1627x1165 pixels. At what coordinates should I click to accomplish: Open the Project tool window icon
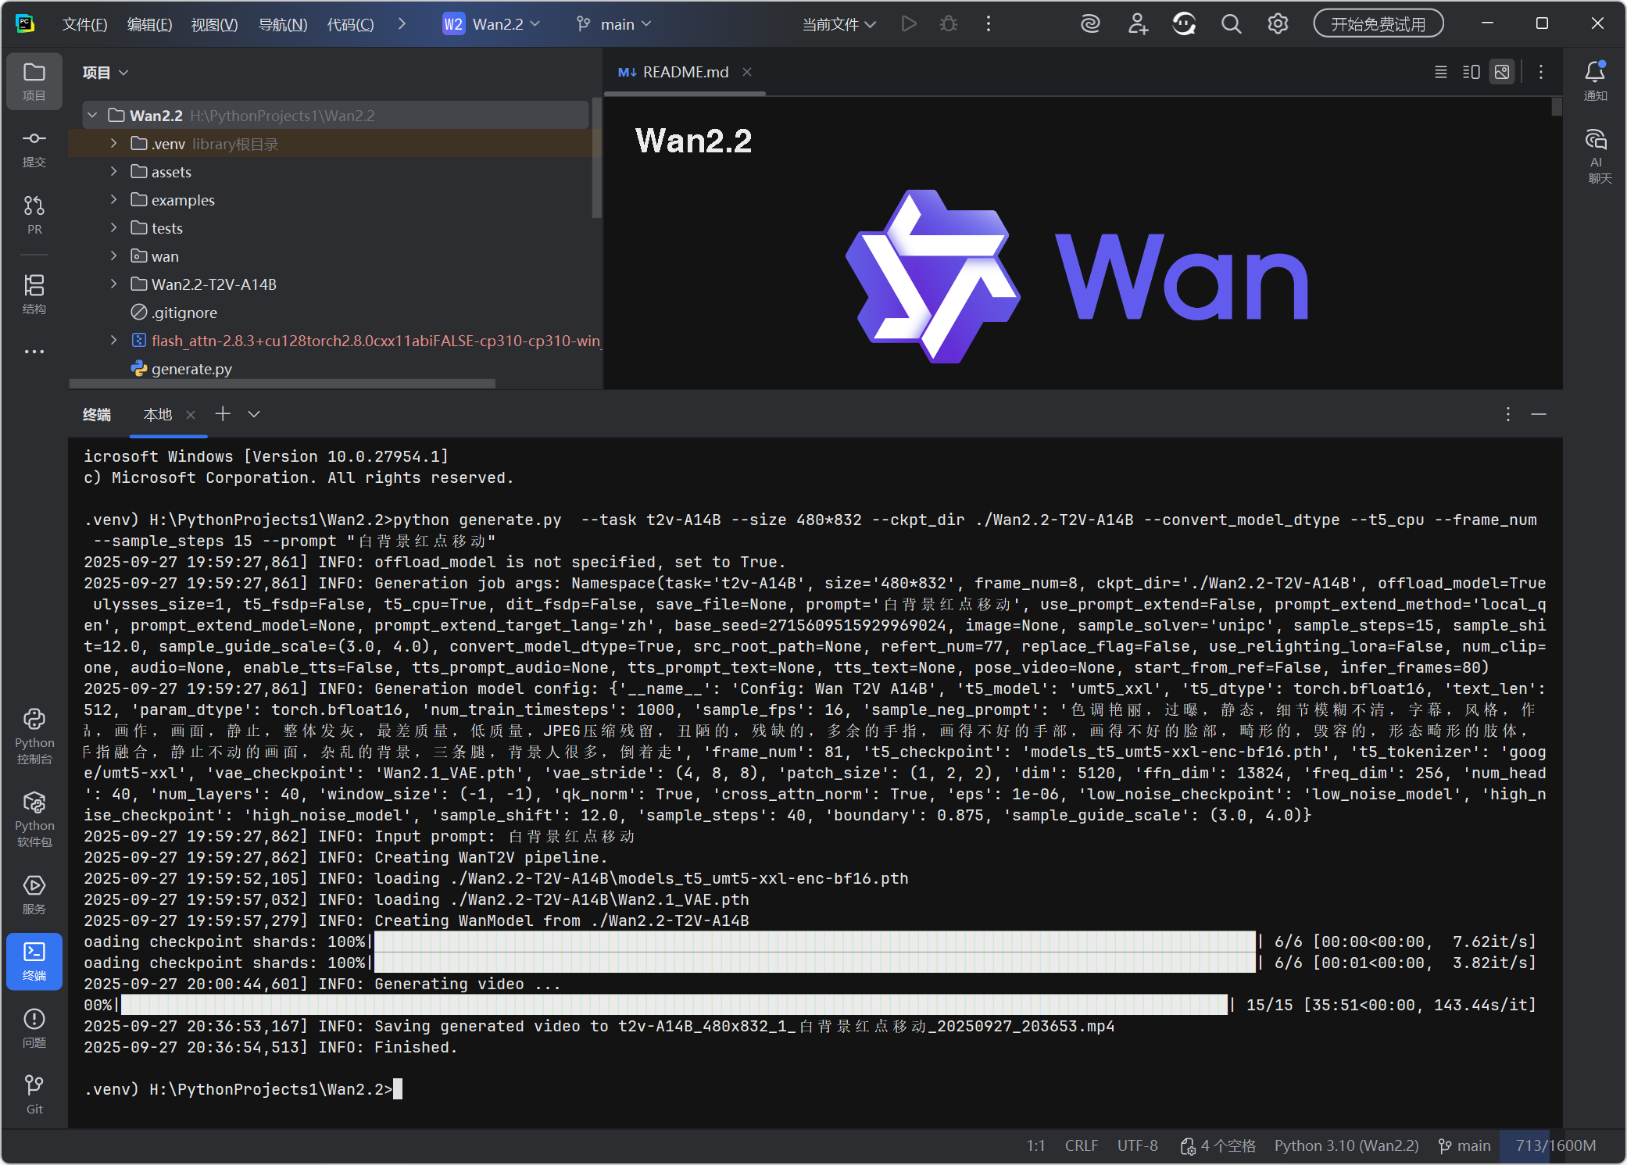point(34,81)
